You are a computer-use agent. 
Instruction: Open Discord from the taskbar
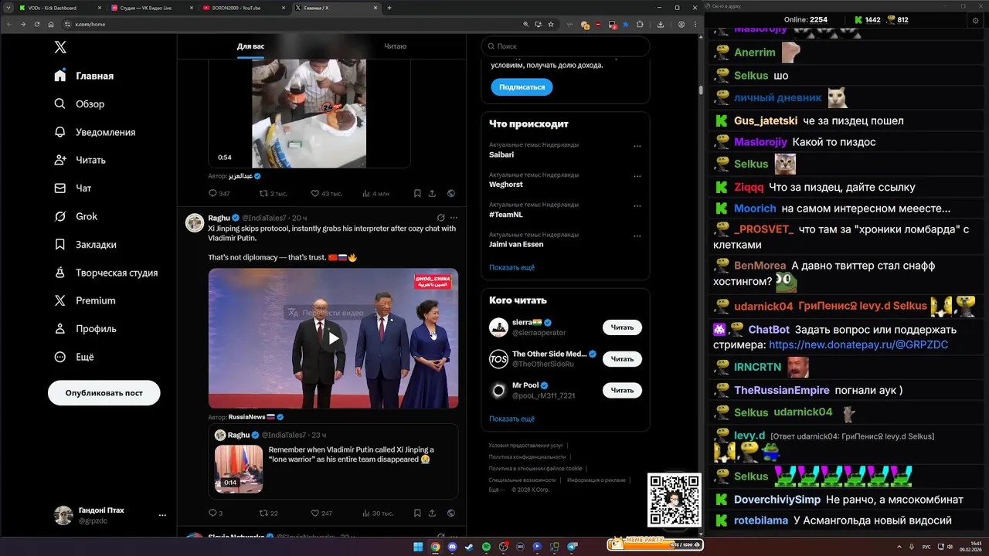452,547
